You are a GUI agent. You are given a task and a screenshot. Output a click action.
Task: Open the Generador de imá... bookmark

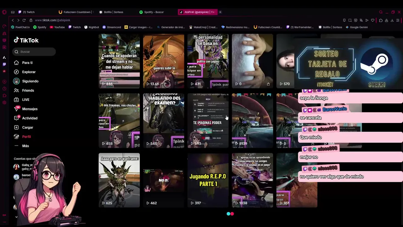click(171, 27)
